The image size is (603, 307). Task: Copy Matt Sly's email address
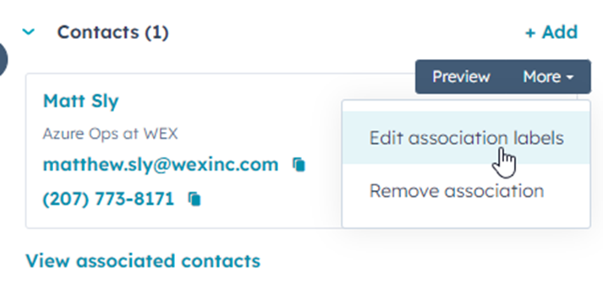pyautogui.click(x=299, y=165)
